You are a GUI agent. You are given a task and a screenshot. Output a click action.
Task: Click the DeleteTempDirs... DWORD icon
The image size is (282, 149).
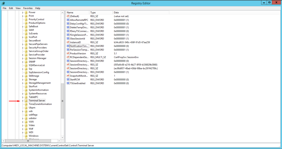[68, 27]
